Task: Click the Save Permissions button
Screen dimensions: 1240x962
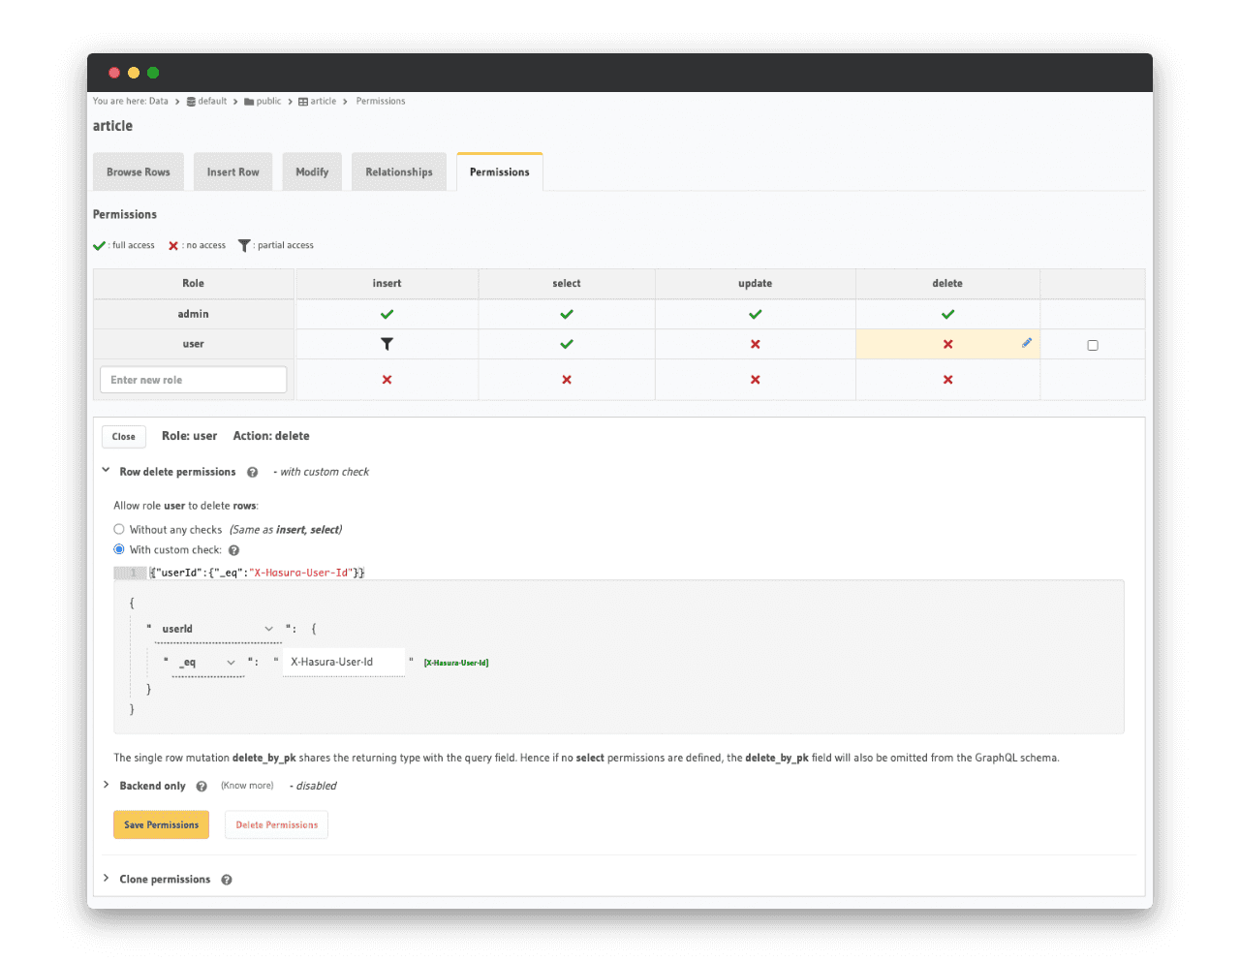Action: [161, 825]
